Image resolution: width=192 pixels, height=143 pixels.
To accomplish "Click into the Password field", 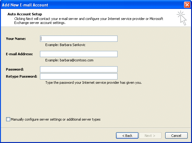I will [x=79, y=69].
